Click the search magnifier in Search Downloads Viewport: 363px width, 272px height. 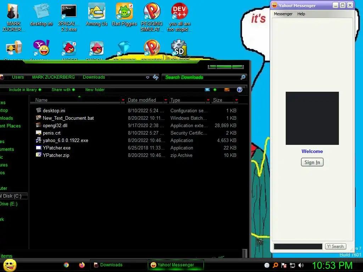243,77
